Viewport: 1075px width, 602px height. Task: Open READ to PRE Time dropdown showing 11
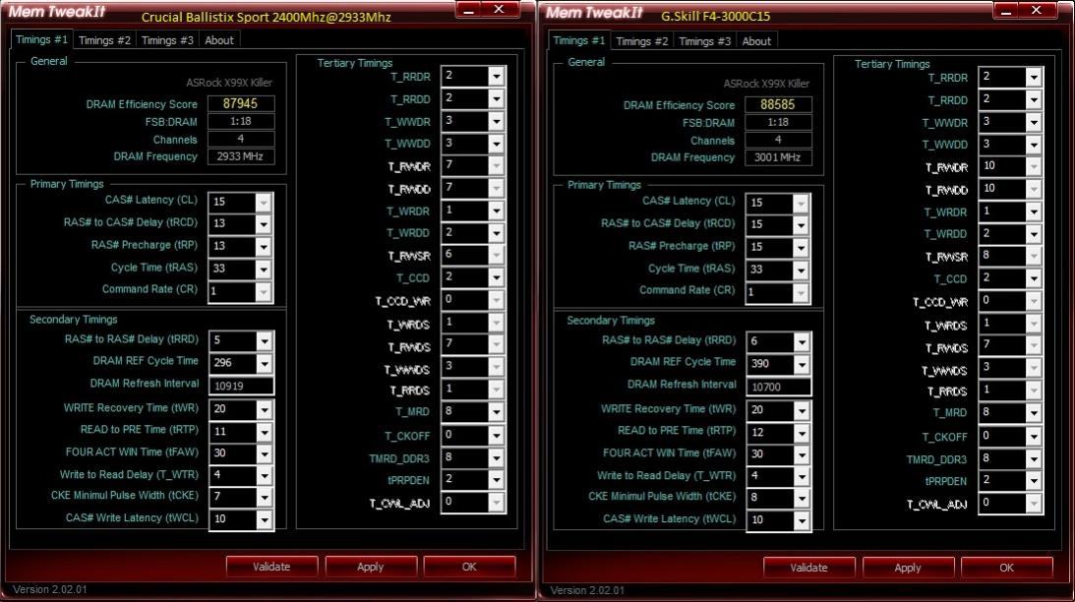[x=264, y=431]
